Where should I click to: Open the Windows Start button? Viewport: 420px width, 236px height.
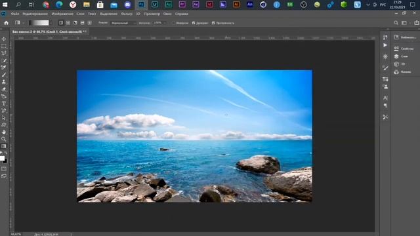[x=5, y=5]
